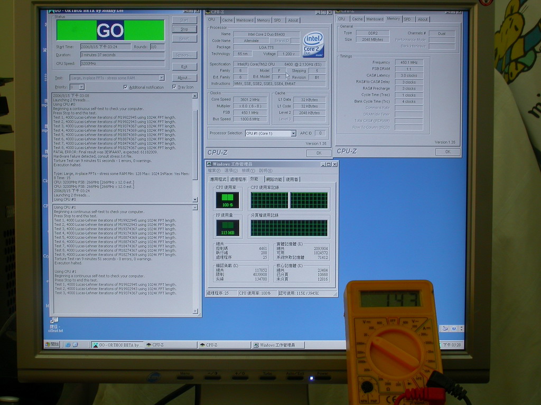Click the Sensors button in ORTHOS
The height and width of the screenshot is (405, 541).
(x=184, y=55)
